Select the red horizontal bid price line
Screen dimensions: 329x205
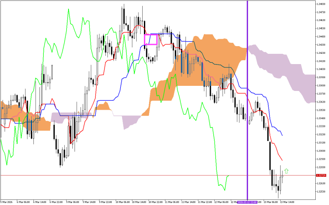(x=158, y=175)
